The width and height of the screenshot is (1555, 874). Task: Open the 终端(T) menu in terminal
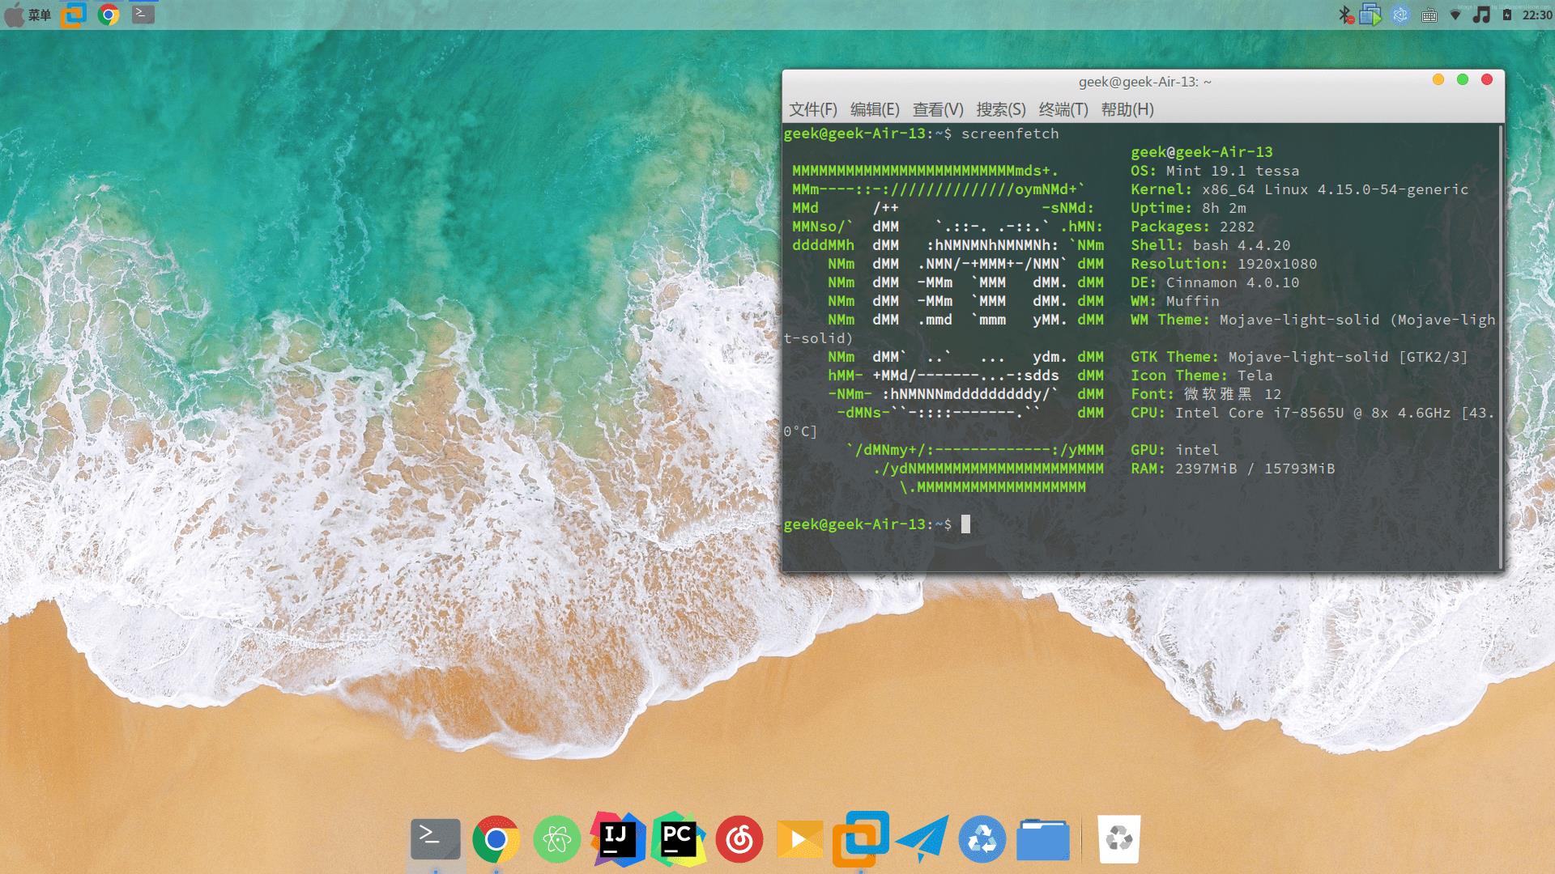pyautogui.click(x=1063, y=109)
